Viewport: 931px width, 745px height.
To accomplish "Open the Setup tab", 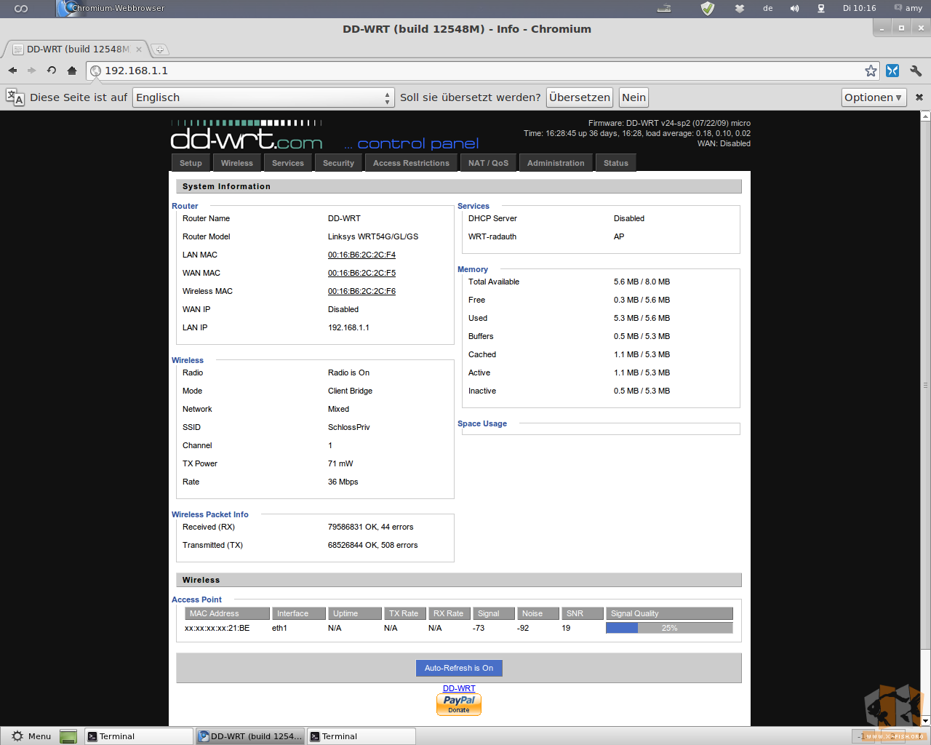I will [x=191, y=163].
